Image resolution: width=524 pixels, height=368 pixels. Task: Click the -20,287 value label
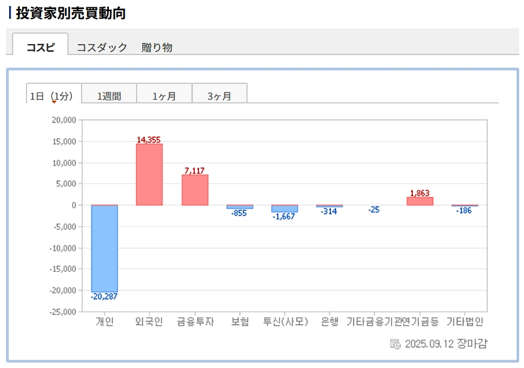tap(104, 297)
